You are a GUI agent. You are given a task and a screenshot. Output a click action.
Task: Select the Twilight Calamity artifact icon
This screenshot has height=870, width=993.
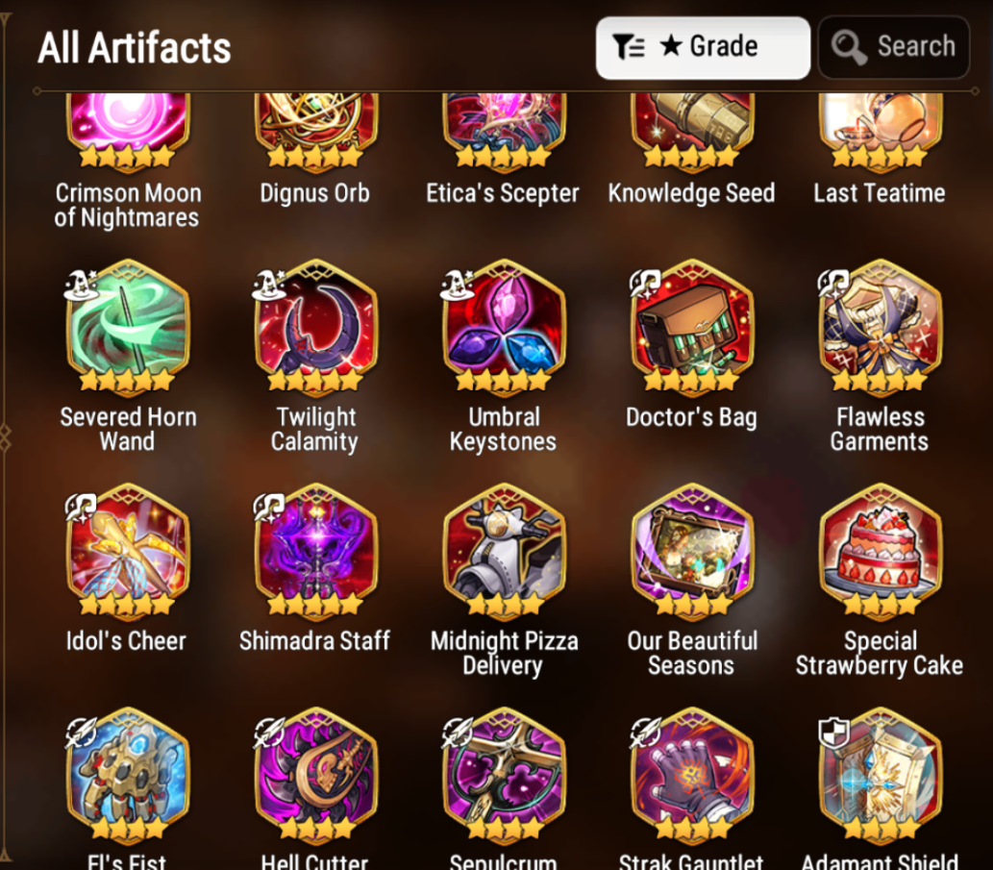click(315, 328)
